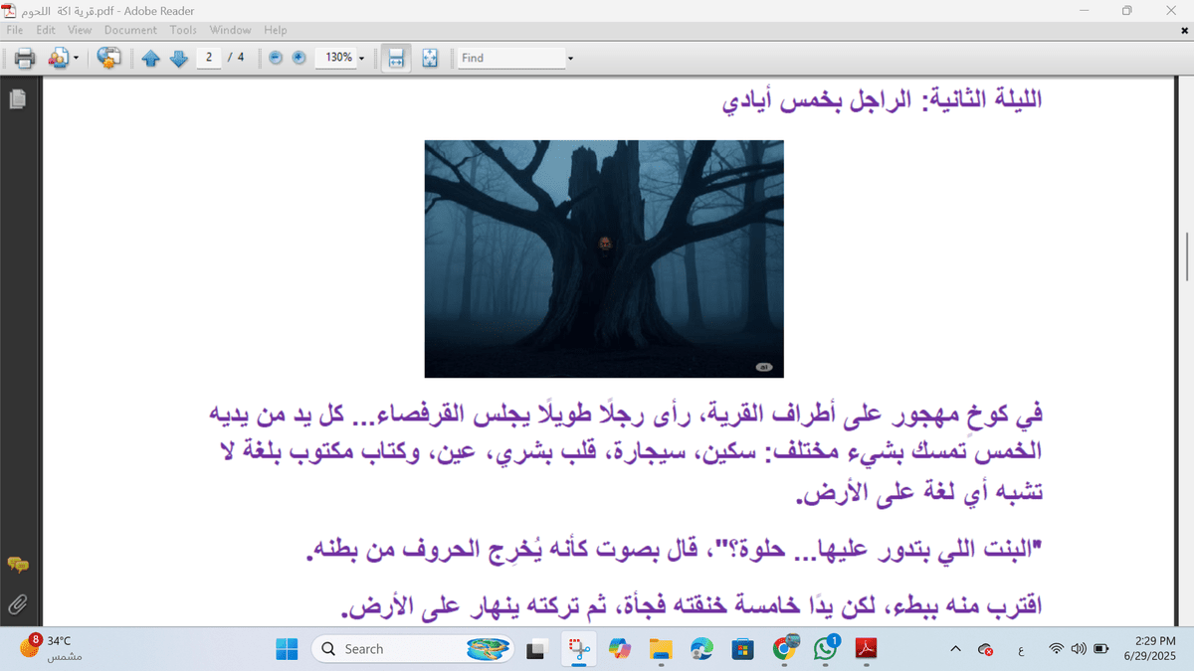Advance to next page with the down arrow

coord(179,58)
